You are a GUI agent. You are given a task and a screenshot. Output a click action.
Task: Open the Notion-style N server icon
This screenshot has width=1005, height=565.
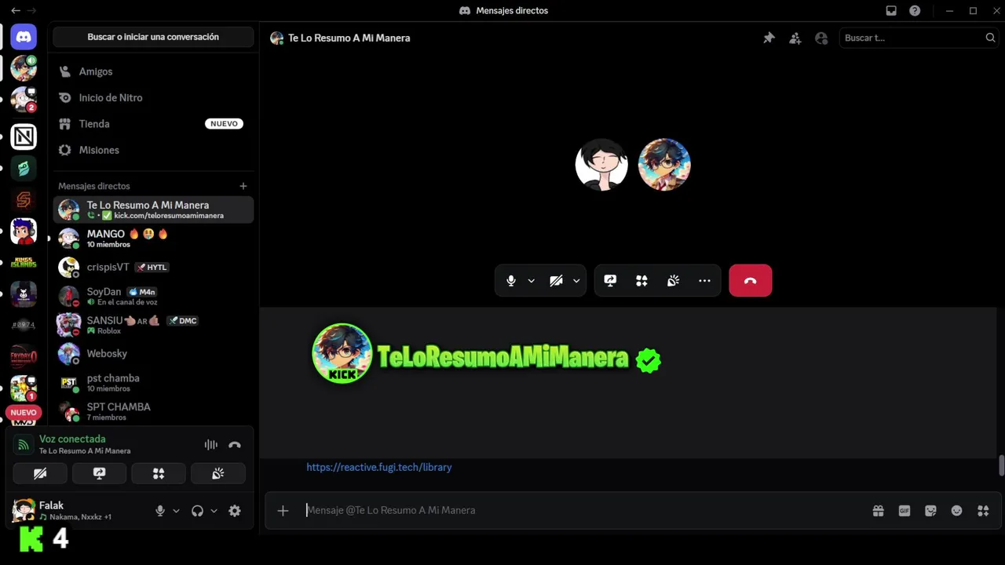coord(24,137)
